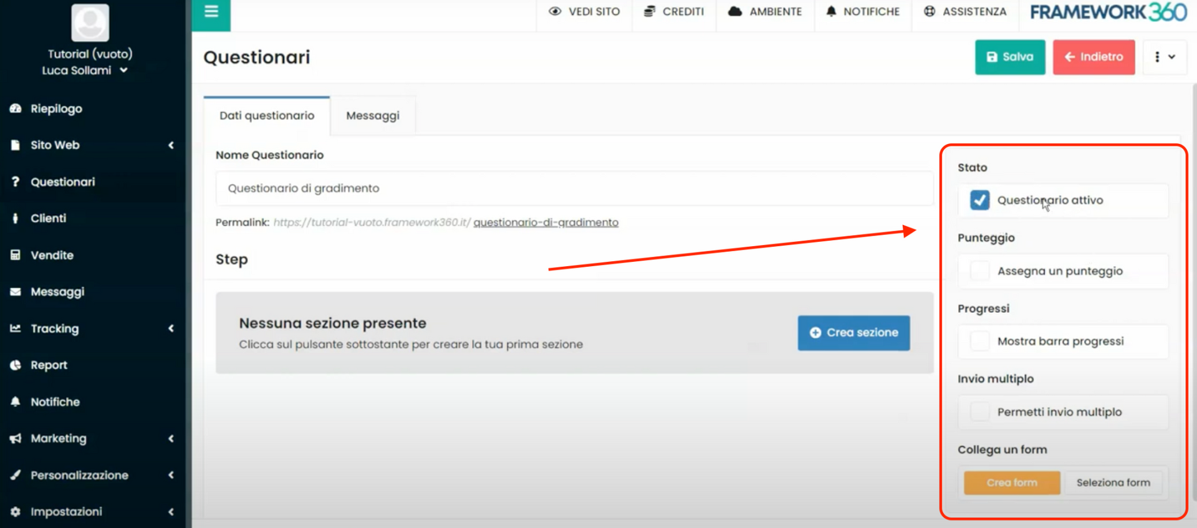The width and height of the screenshot is (1197, 528).
Task: Check Permetti invio multiplo option
Action: tap(979, 412)
